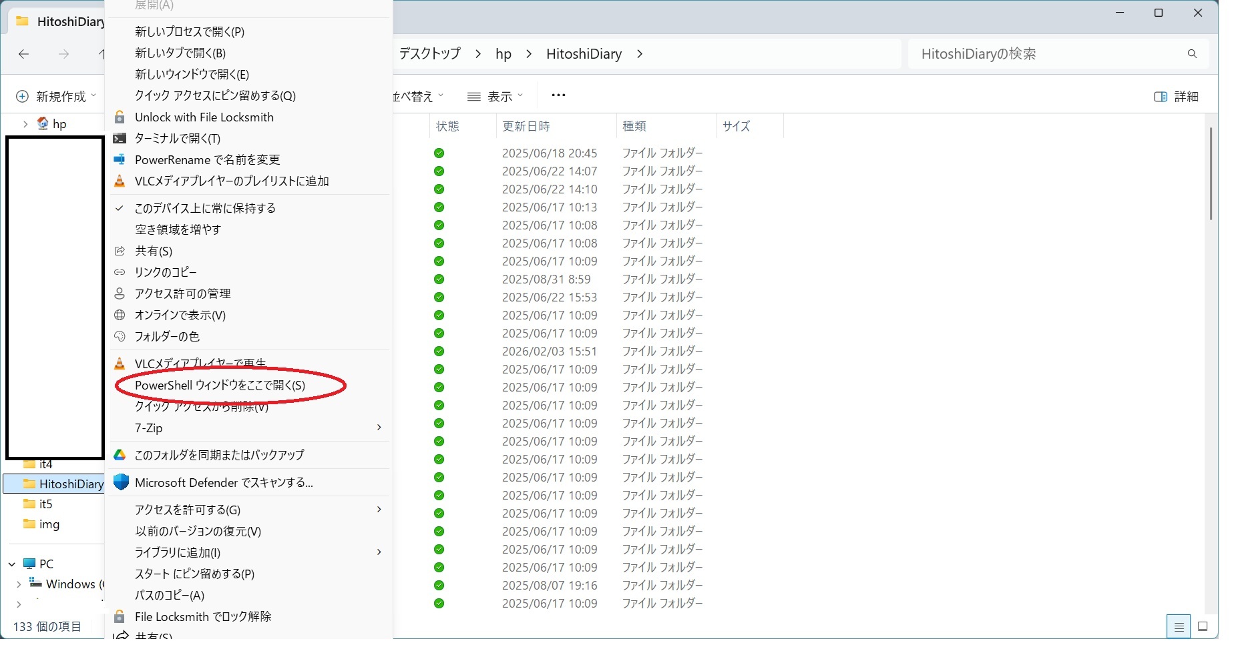Click the Microsoft Defender shield icon

tap(121, 482)
